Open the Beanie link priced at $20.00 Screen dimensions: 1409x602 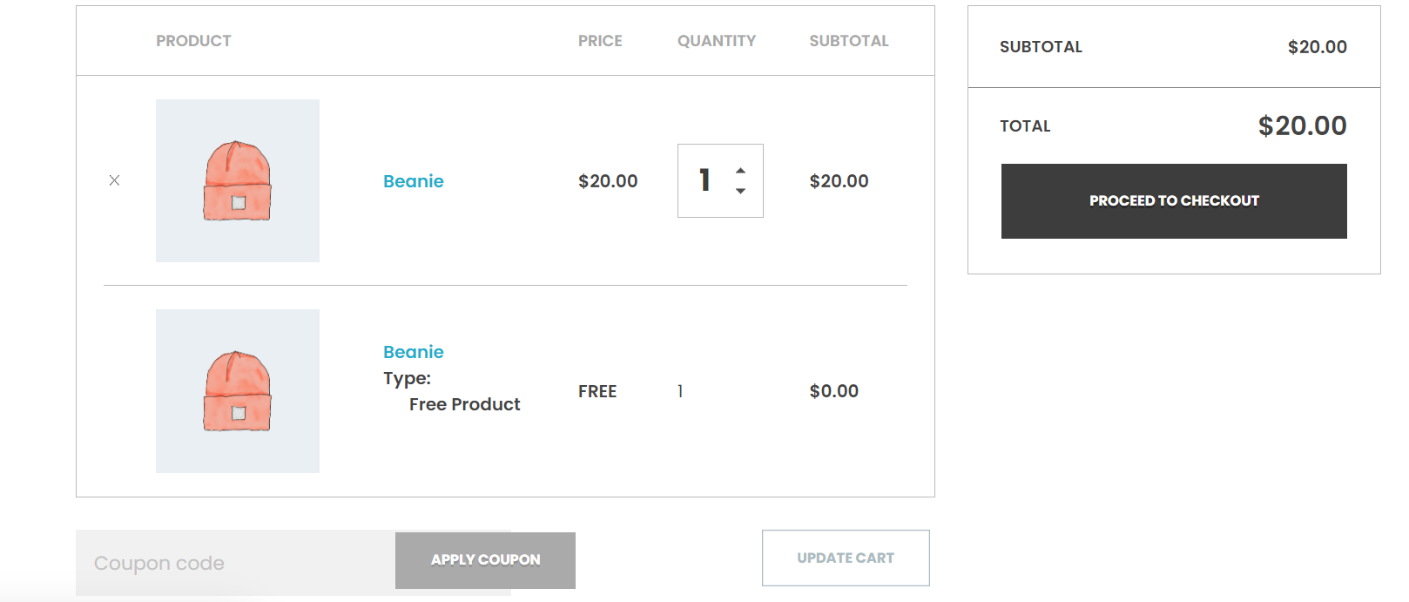[x=414, y=181]
